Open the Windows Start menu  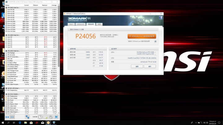coord(2,123)
